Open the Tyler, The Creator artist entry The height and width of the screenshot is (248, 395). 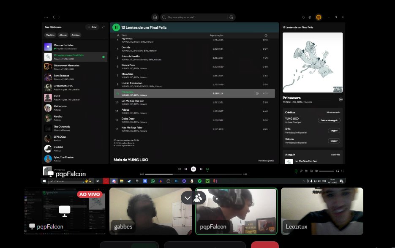coord(76,159)
